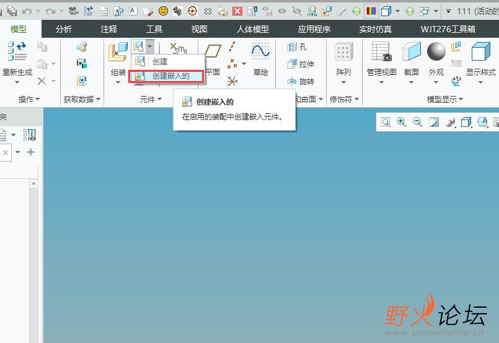Viewport: 499px width, 343px height.
Task: Open the windows switch dropdown arrow
Action: (x=436, y=11)
